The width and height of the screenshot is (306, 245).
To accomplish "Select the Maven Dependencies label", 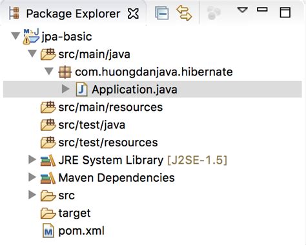I will click(117, 178).
